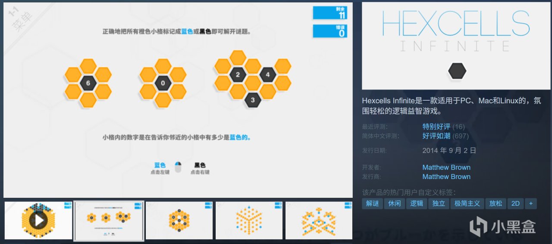Play the video on first thumbnail
Screen dimensions: 552x244
pyautogui.click(x=39, y=220)
